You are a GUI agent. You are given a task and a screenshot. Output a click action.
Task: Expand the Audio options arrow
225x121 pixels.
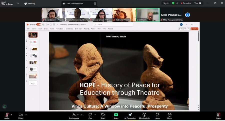click(x=11, y=115)
